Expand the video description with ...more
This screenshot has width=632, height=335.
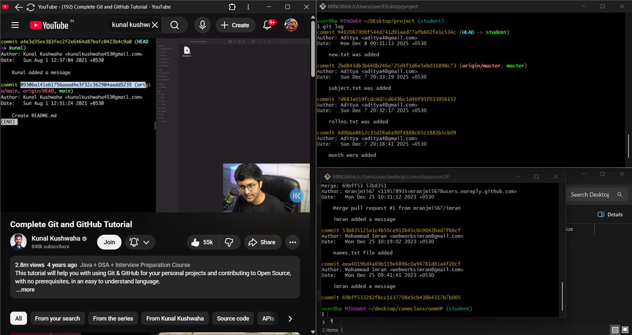pyautogui.click(x=25, y=289)
